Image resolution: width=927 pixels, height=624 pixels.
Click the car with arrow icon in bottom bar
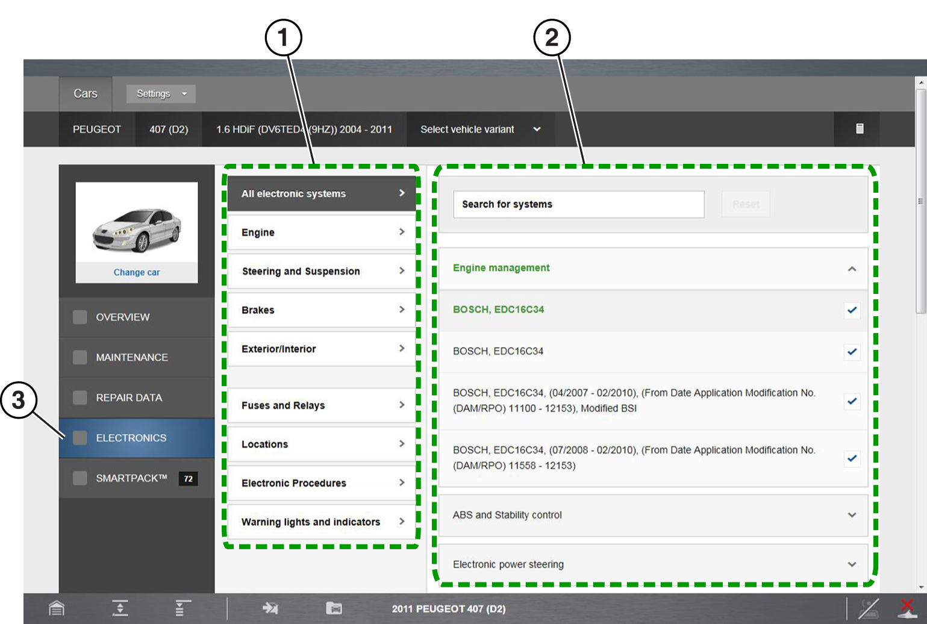(x=270, y=608)
